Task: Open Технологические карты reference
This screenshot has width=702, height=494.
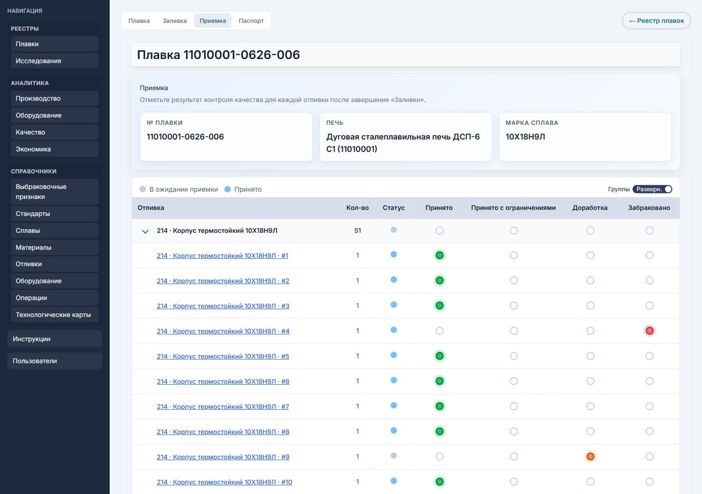Action: [x=55, y=315]
